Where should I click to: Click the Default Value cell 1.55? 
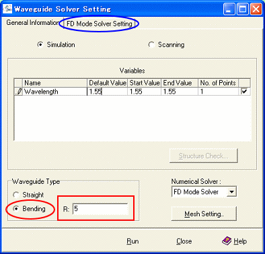coord(107,92)
